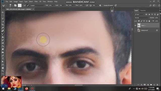Viewport: 161px width, 91px height.
Task: Open the Load percentage dropdown arrow
Action: click(x=64, y=6)
